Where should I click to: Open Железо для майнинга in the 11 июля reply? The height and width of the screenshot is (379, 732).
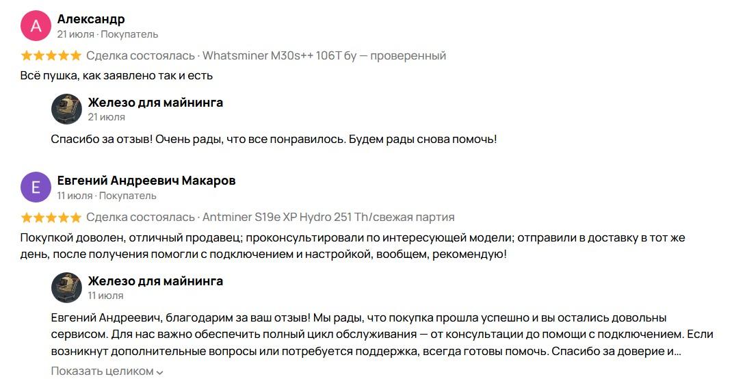pos(155,281)
